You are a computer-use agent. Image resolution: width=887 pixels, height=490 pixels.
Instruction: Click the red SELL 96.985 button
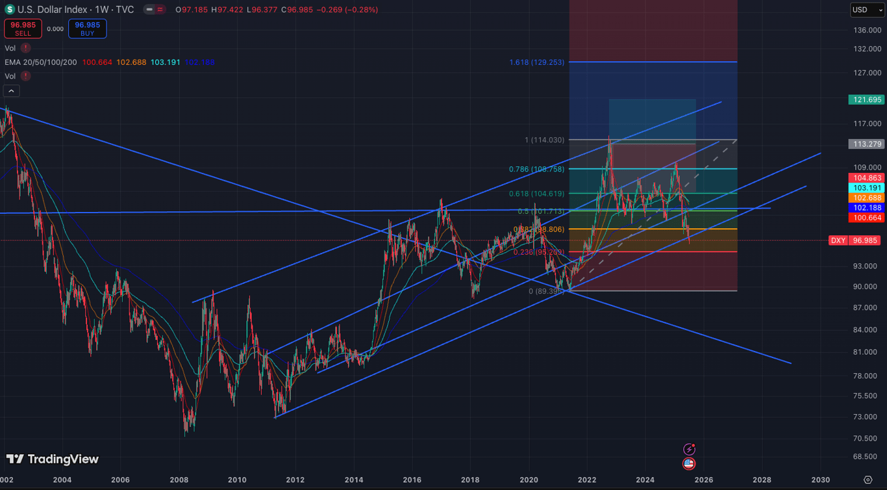pos(23,29)
